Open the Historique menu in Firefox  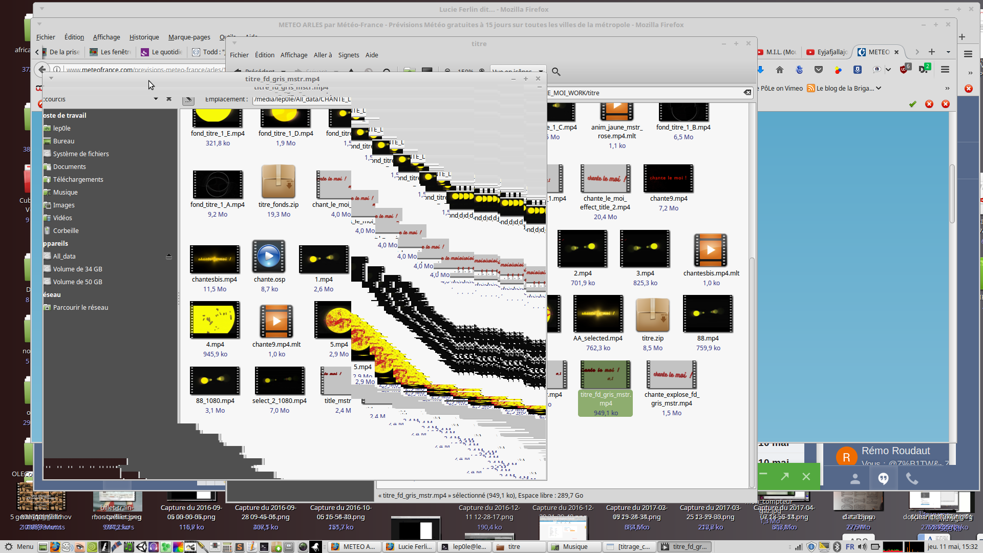[x=144, y=37]
